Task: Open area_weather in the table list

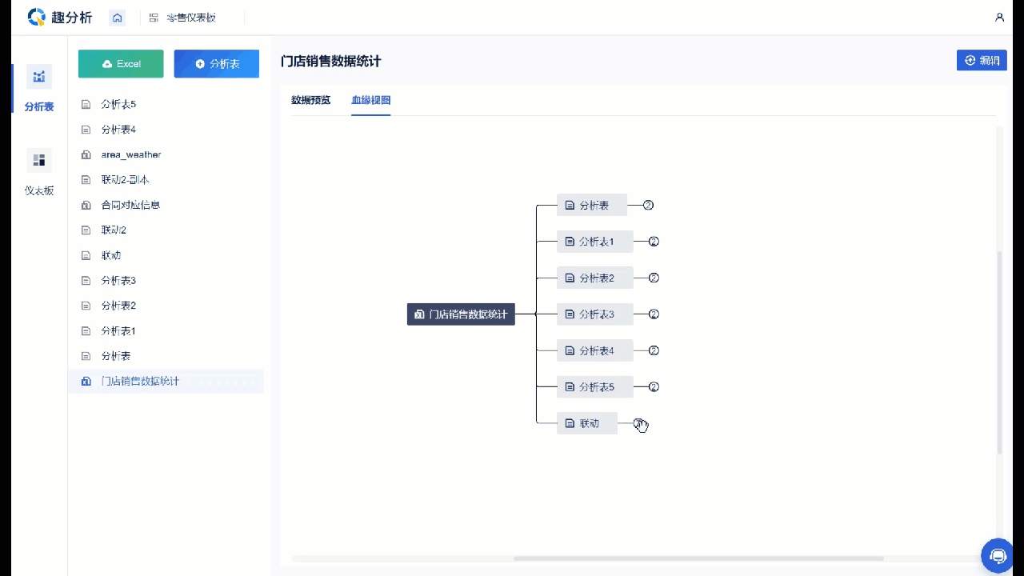Action: tap(131, 154)
